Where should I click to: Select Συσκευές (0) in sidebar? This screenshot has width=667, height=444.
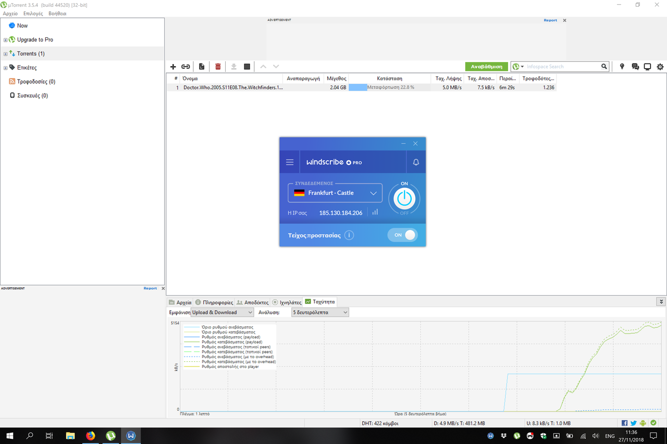32,96
